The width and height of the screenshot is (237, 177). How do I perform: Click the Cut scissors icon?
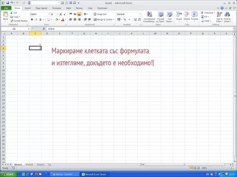point(11,13)
